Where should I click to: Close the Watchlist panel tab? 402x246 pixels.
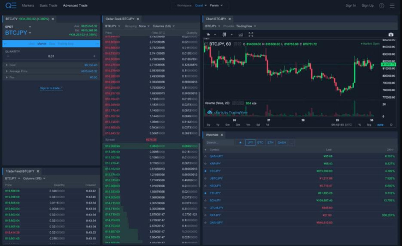coord(222,135)
